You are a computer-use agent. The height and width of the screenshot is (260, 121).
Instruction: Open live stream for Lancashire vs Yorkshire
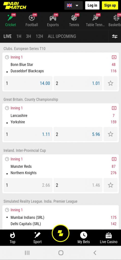(114, 108)
